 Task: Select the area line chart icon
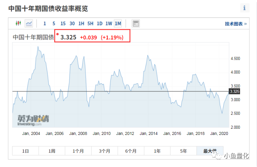point(29,24)
